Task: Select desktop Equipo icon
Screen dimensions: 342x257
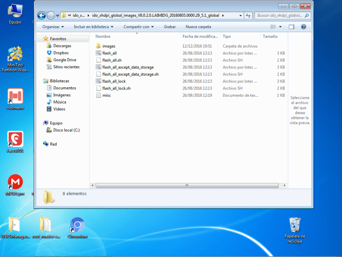Action: tap(15, 14)
